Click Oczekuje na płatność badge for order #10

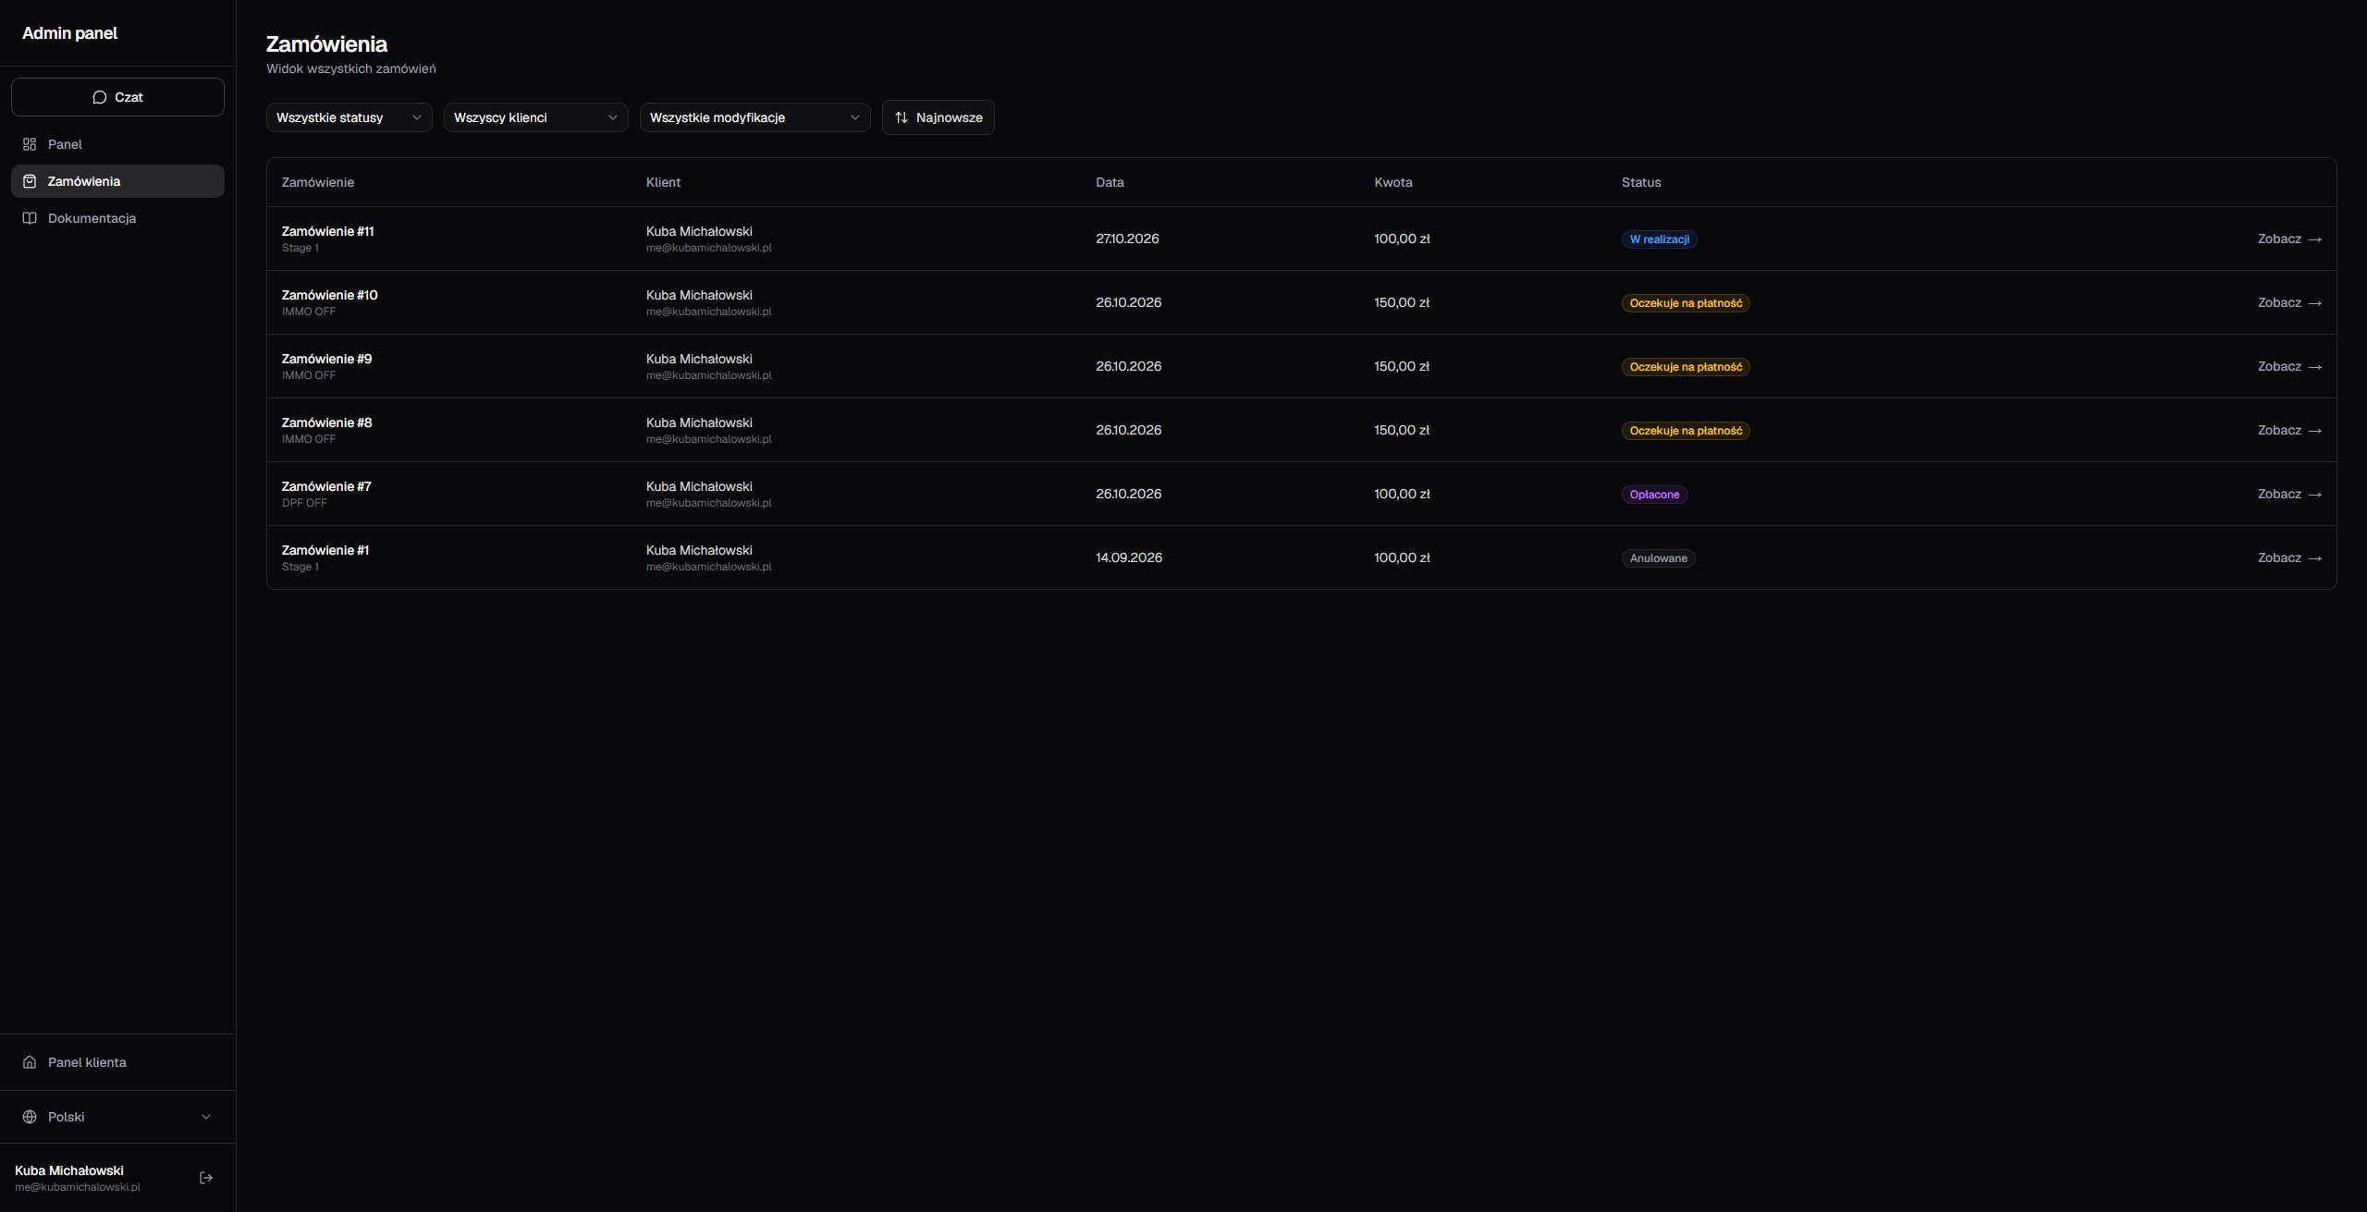[x=1686, y=303]
